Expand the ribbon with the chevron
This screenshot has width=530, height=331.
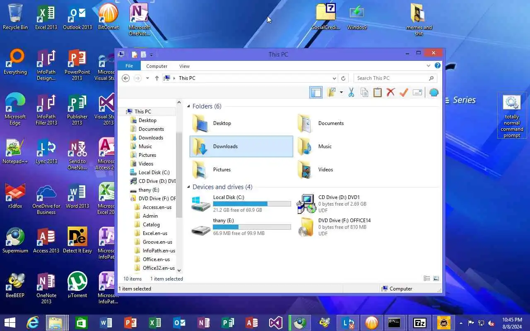coord(429,66)
